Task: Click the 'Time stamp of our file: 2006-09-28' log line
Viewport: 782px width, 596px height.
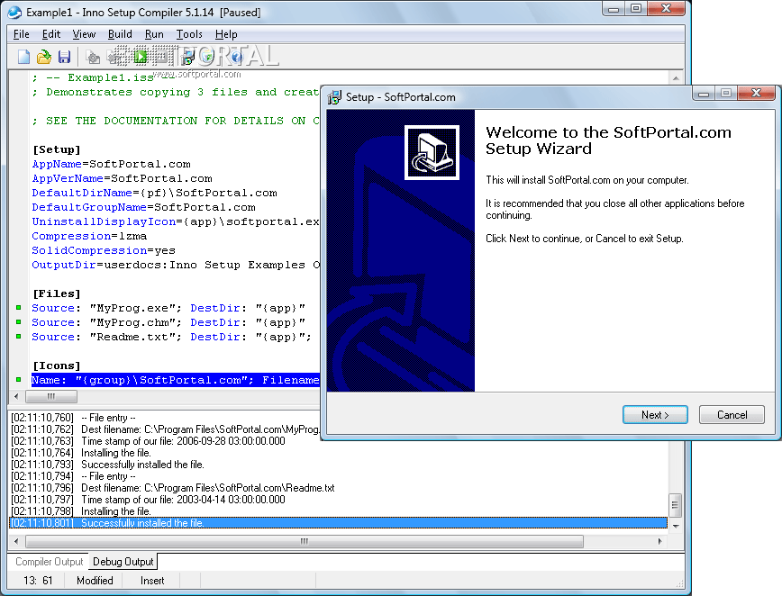Action: (x=148, y=441)
